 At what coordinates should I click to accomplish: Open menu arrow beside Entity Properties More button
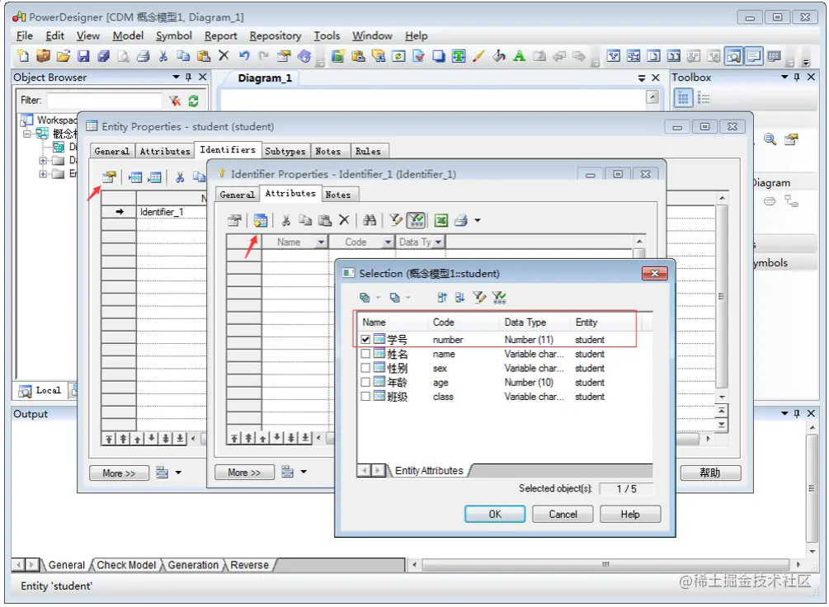(x=179, y=473)
